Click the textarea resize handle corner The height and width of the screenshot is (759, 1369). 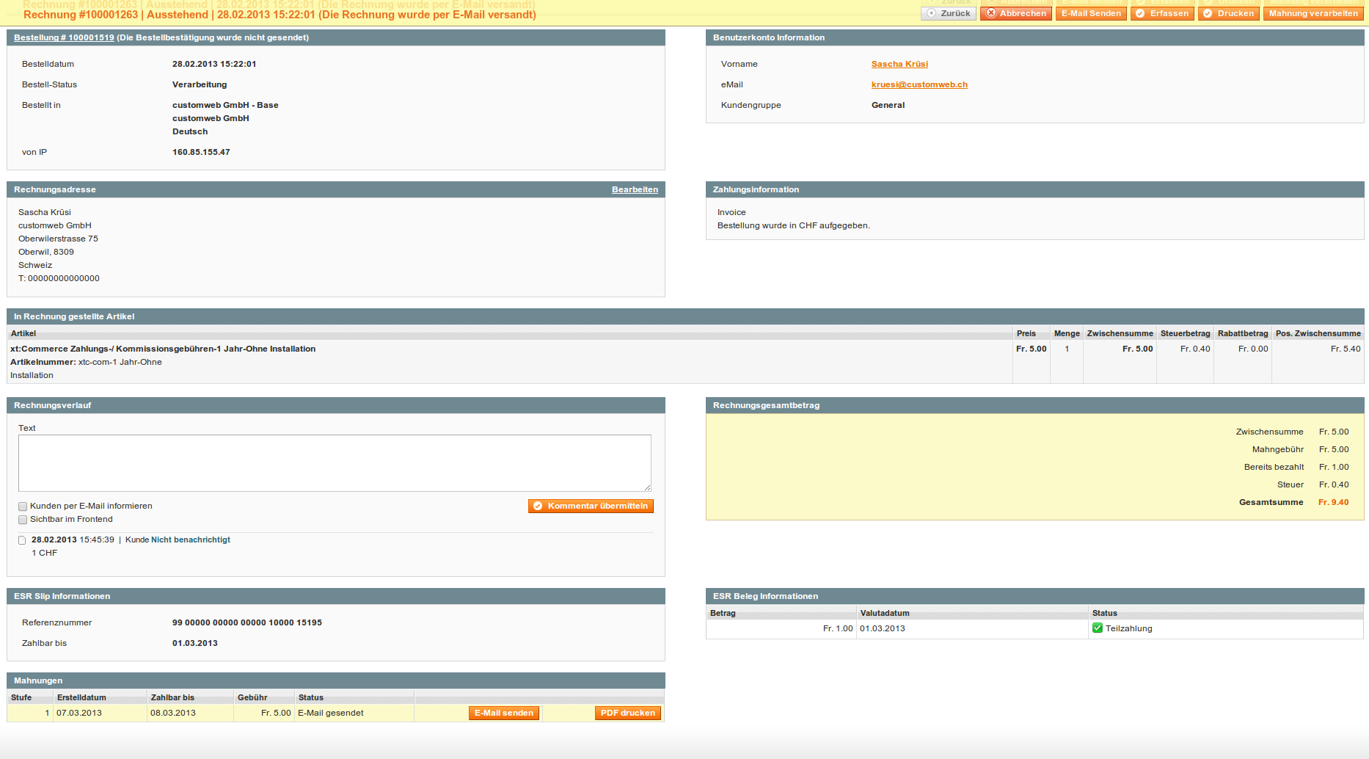[647, 487]
